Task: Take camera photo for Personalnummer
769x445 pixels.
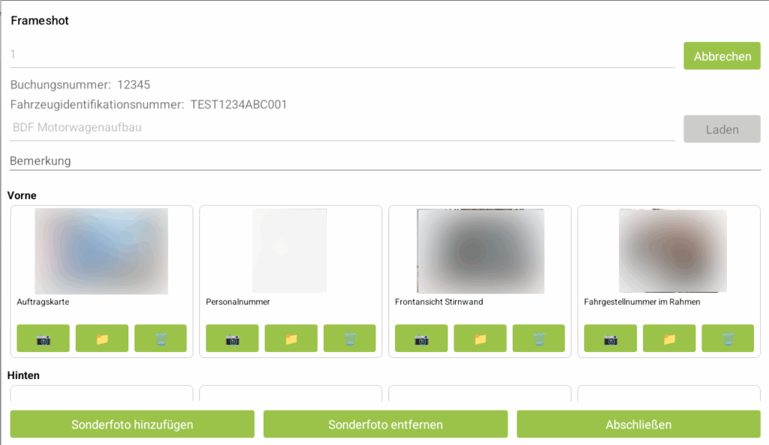Action: click(x=232, y=338)
